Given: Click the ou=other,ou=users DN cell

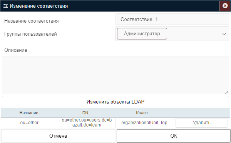Looking at the screenshot, I should tap(87, 123).
